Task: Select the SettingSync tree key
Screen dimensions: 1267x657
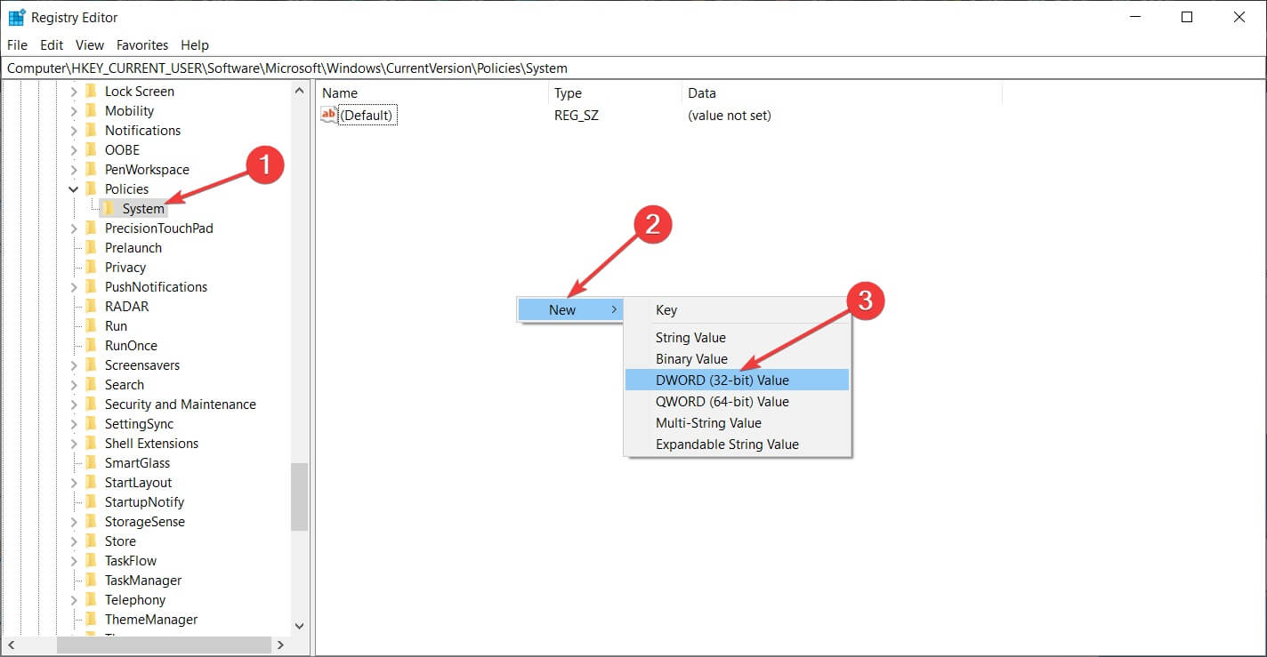Action: click(x=139, y=423)
